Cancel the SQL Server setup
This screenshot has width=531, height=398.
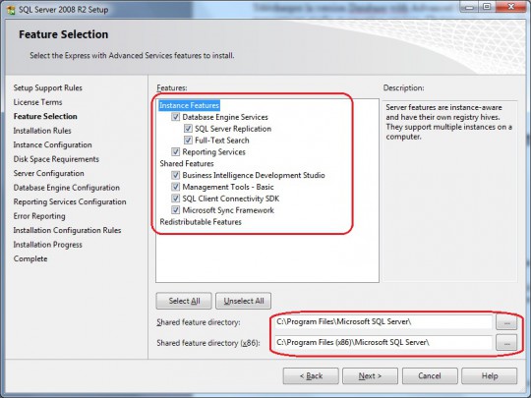tap(430, 376)
